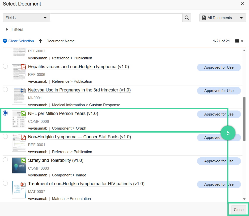Select the radio button for Safety and Tolerability
Viewport: 249px width, 216px height.
tap(5, 160)
